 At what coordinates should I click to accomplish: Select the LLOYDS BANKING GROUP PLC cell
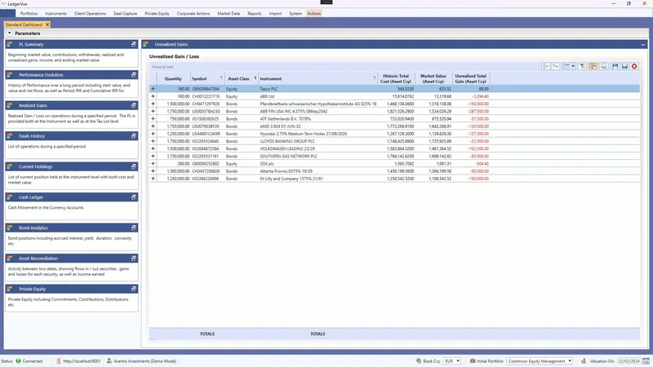click(318, 141)
